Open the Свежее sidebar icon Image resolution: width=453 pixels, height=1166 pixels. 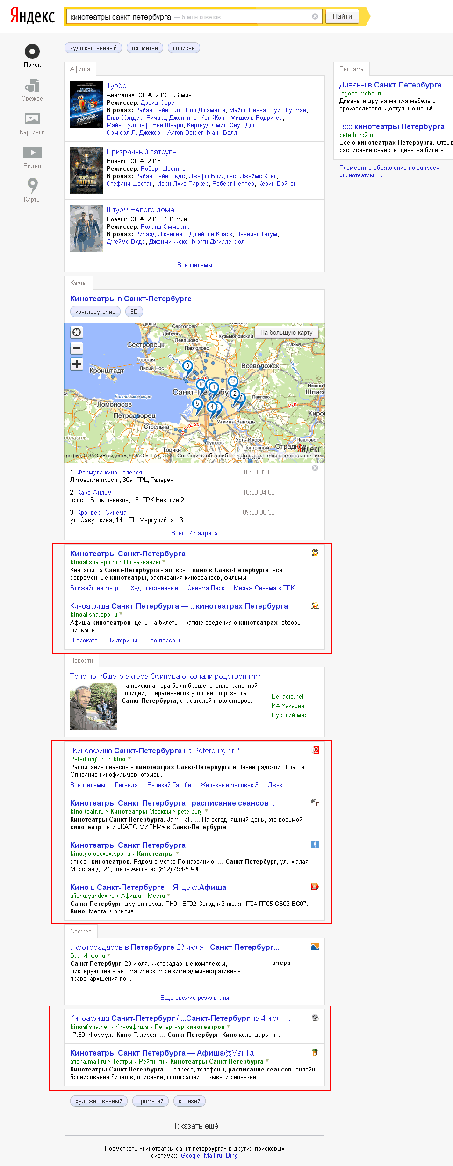32,86
